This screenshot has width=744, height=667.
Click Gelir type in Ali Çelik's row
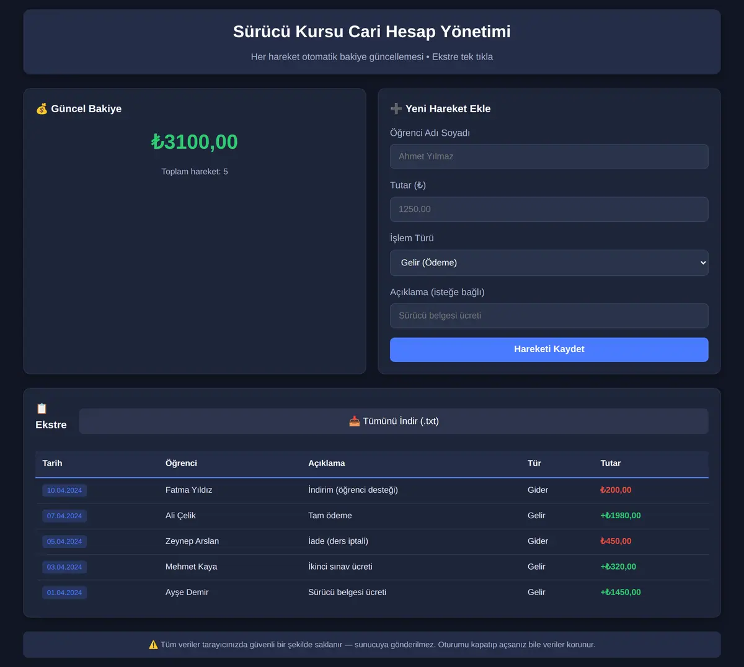(537, 516)
